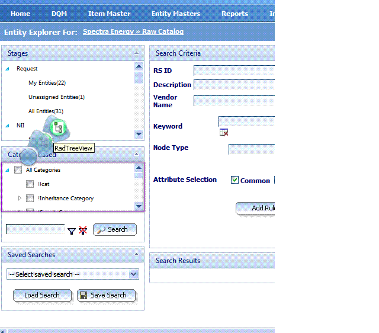
Task: Clear filter with red-crossed funnel icon
Action: click(83, 230)
